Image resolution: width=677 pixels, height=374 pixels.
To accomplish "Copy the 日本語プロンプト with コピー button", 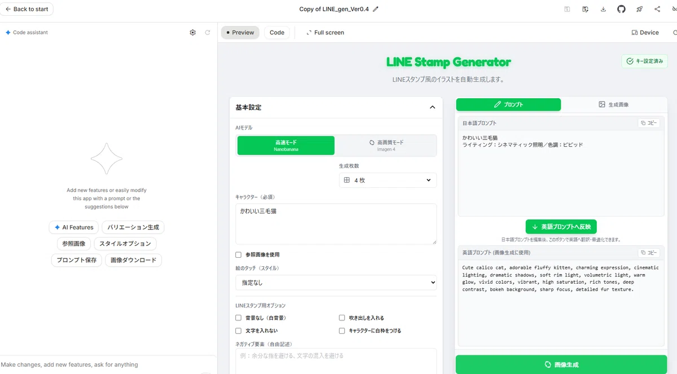I will 649,123.
